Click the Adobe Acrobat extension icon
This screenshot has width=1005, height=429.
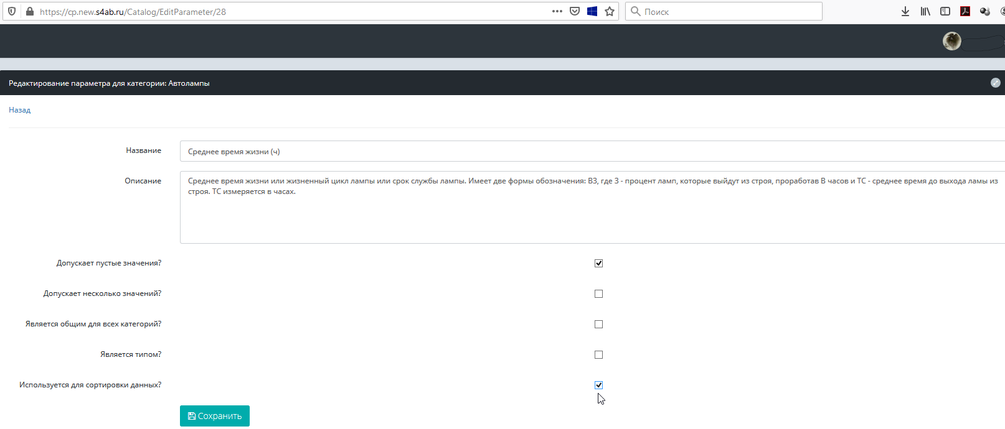point(965,11)
